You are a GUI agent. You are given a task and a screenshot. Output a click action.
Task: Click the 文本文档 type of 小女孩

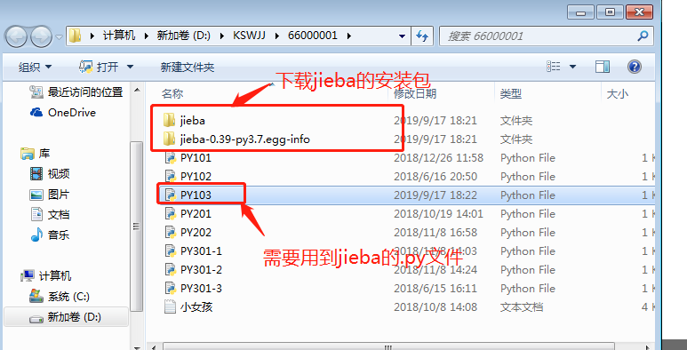pos(522,307)
